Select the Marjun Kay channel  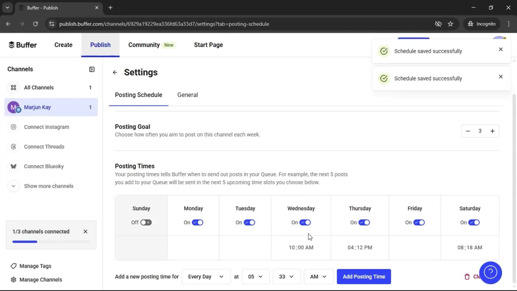click(38, 107)
